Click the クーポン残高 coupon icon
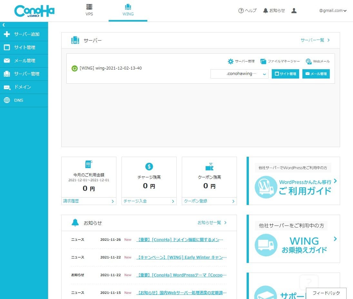This screenshot has width=353, height=299. (209, 167)
